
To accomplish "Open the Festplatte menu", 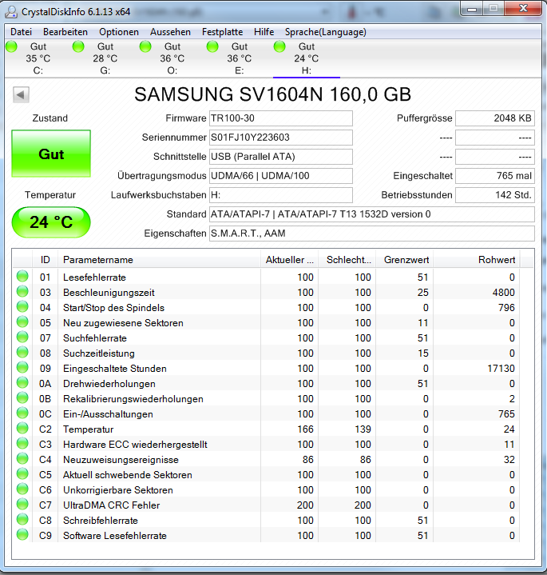I will point(222,32).
